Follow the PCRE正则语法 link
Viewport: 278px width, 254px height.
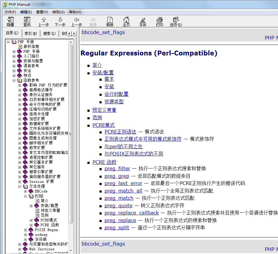tap(120, 132)
